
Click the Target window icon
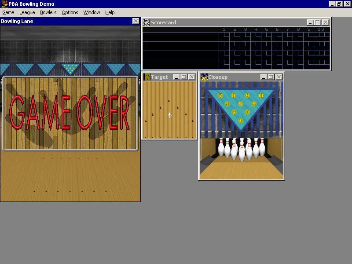click(147, 77)
